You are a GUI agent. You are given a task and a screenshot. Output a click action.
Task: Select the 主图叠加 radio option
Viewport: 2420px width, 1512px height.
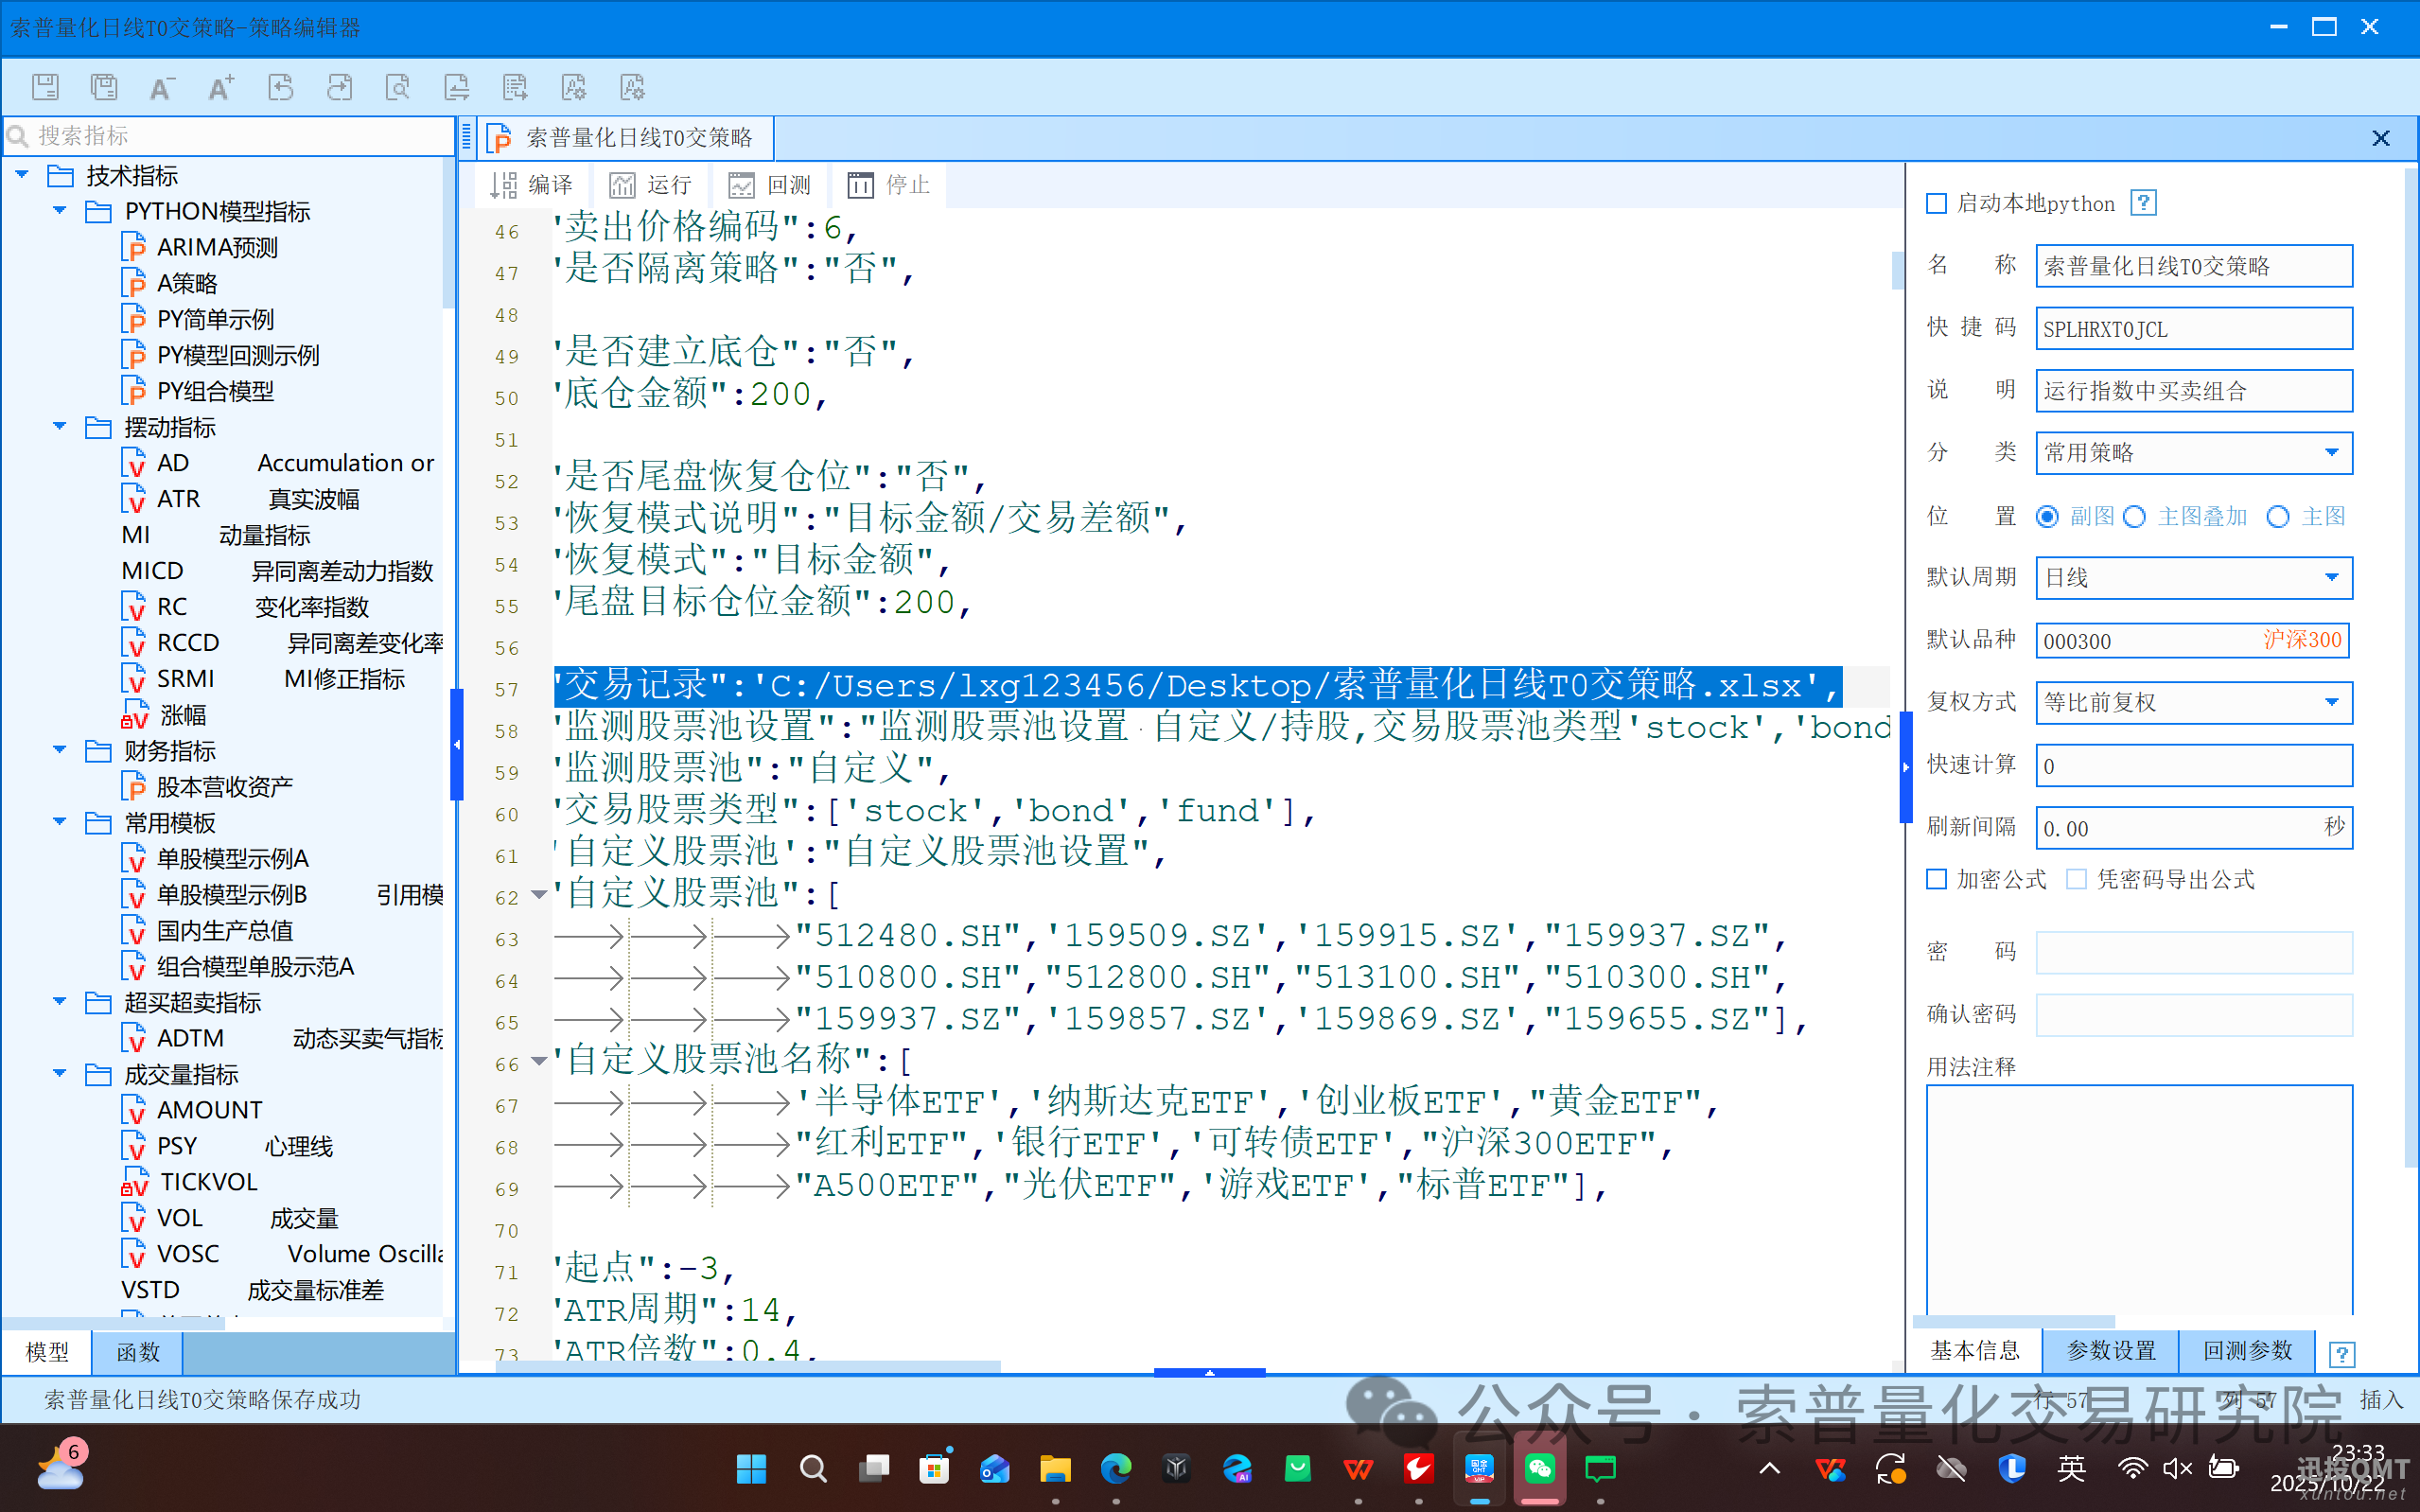2135,517
